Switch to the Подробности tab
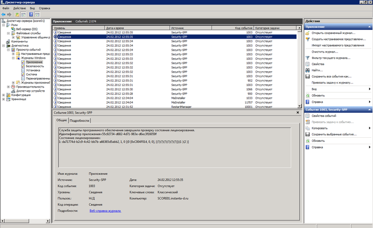 (x=79, y=121)
